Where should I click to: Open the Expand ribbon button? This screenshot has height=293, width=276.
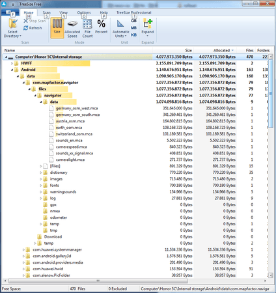[148, 28]
